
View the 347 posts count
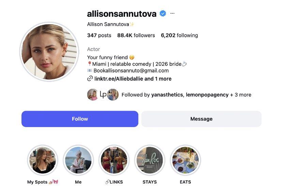[x=99, y=35]
